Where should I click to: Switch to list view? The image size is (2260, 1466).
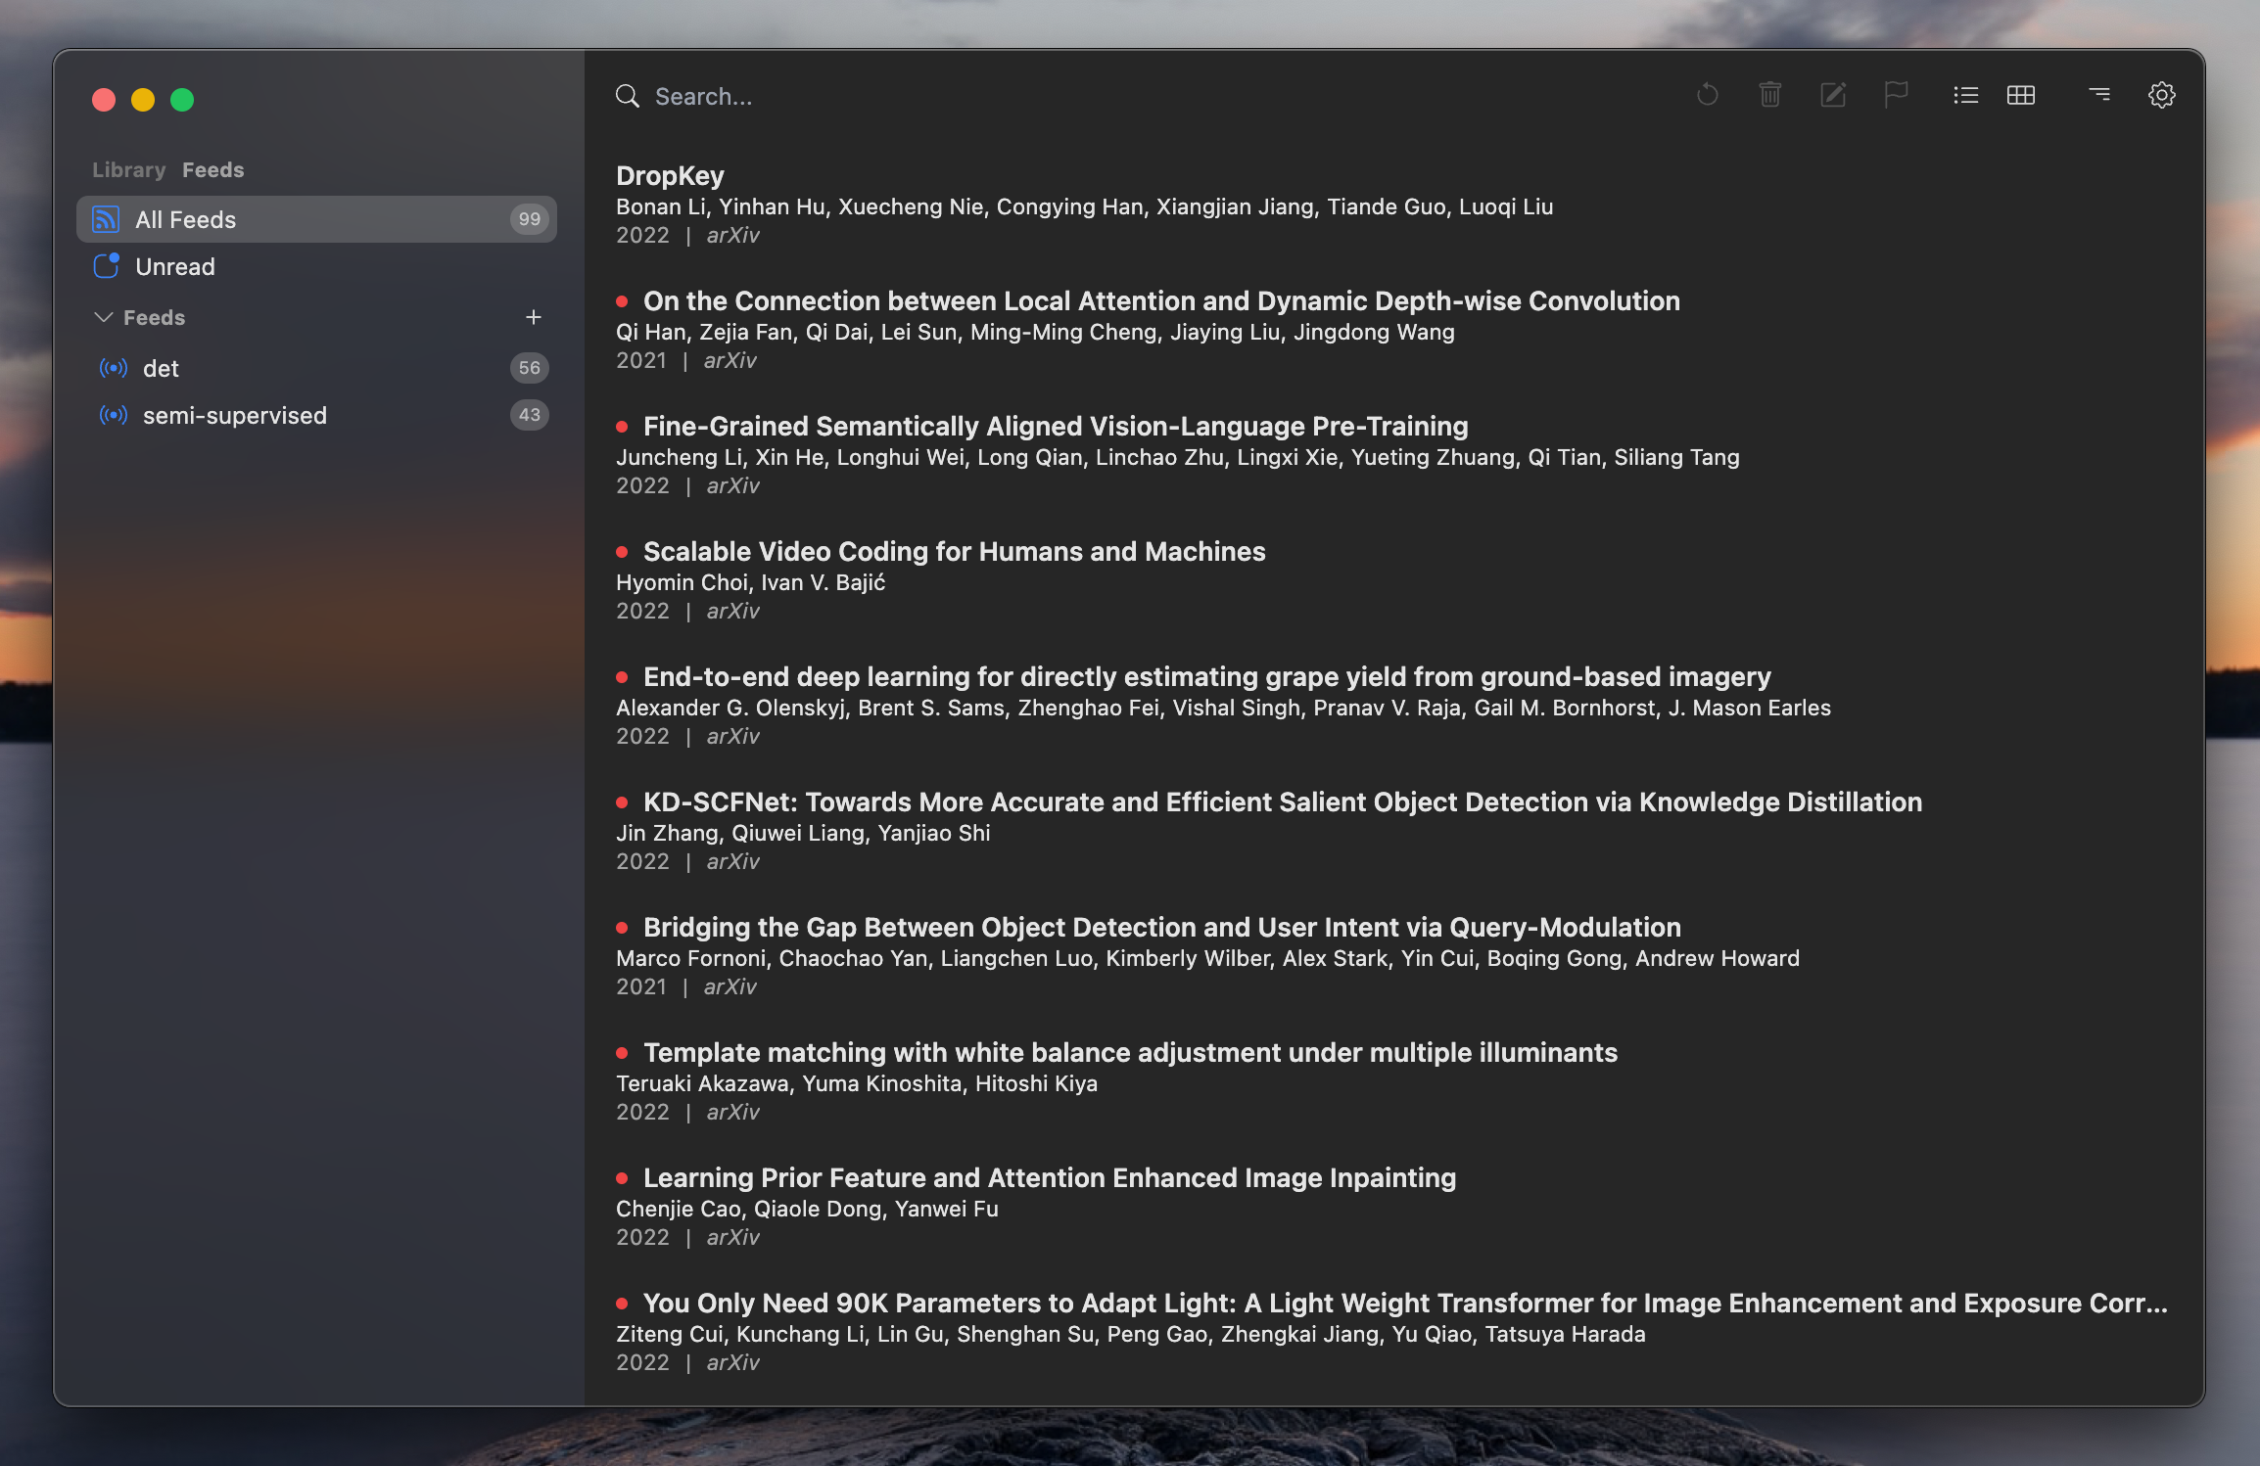click(x=1965, y=95)
